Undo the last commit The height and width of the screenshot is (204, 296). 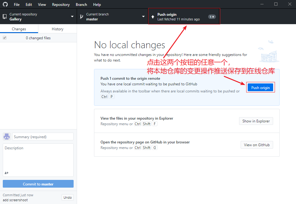point(67,198)
